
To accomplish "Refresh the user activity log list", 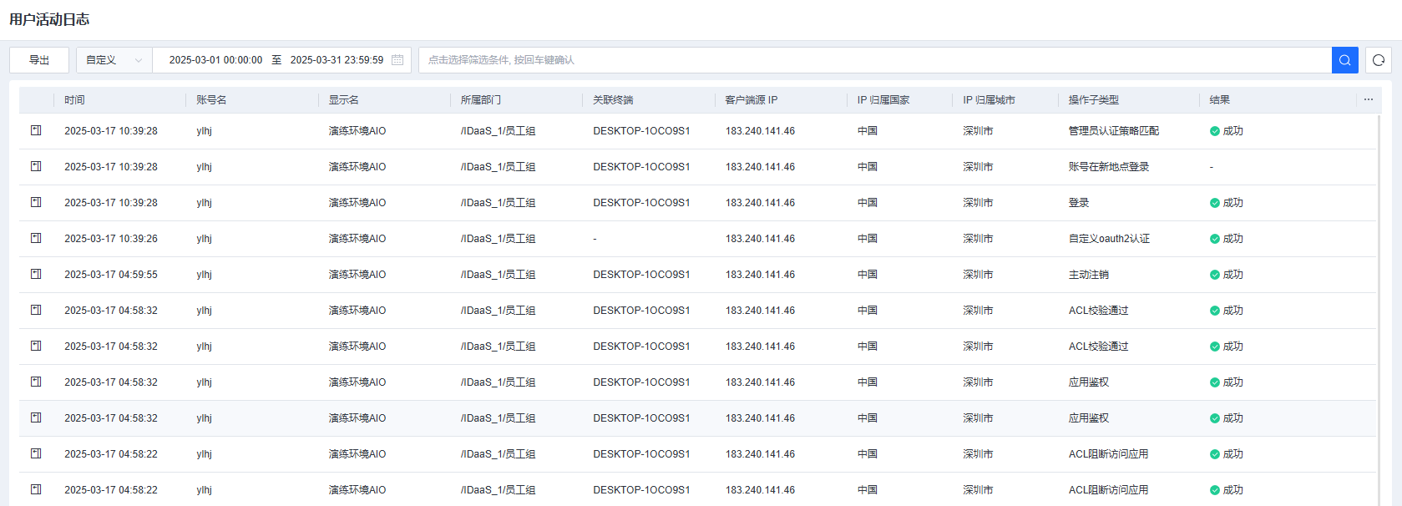I will pyautogui.click(x=1378, y=60).
